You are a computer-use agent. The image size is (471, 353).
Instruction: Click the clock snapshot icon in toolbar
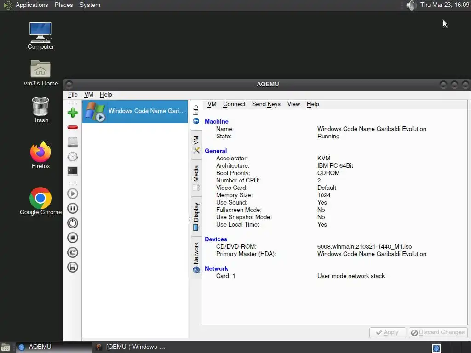[72, 156]
